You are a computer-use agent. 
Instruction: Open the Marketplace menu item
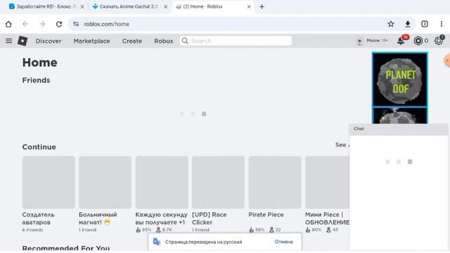91,41
